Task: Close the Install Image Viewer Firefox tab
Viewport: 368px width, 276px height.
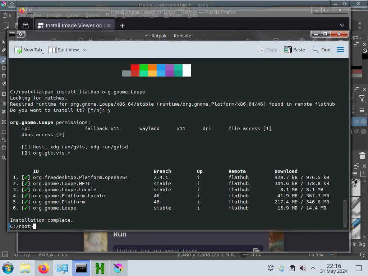Action: pos(109,26)
